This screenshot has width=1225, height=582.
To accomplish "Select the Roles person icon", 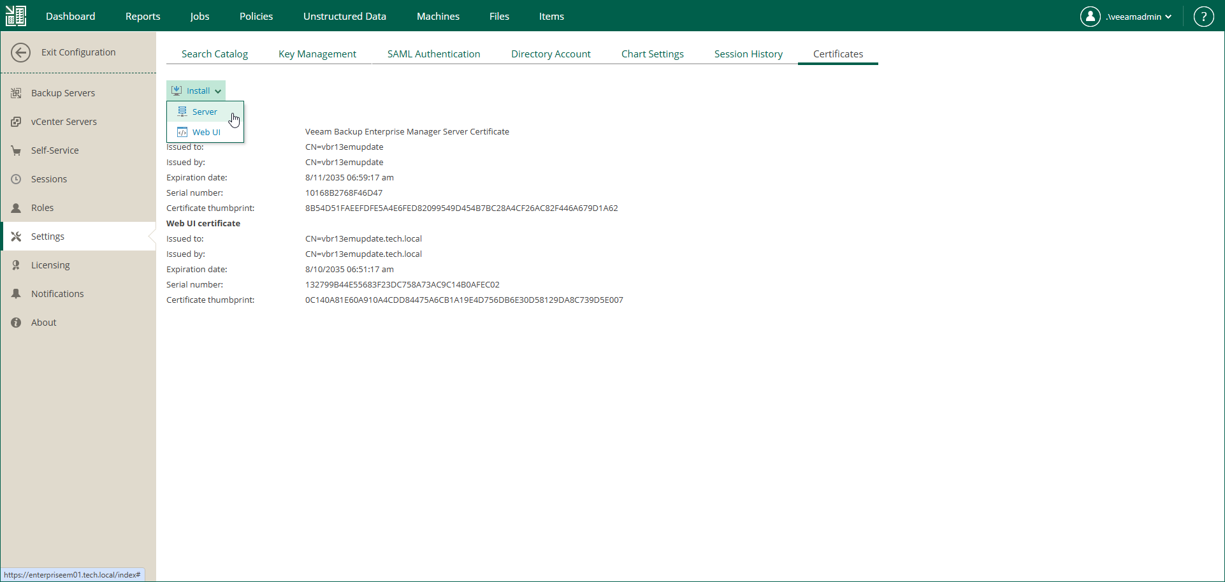I will pos(16,207).
